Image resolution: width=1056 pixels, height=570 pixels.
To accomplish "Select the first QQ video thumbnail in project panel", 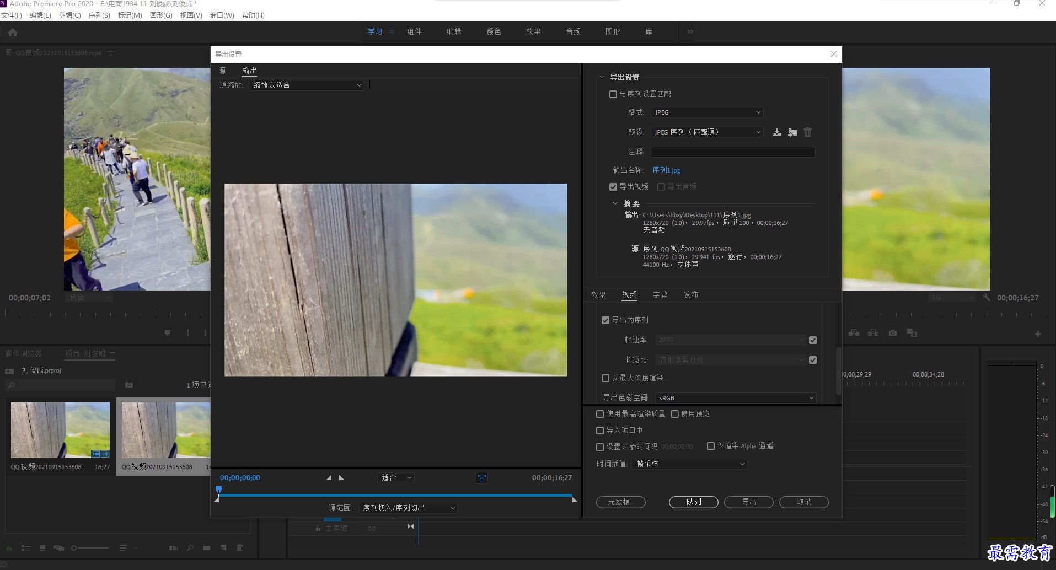I will tap(60, 430).
